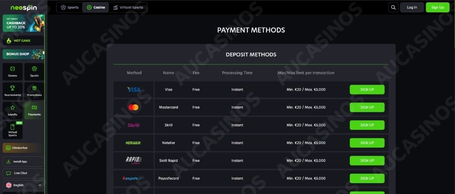This screenshot has width=455, height=194.
Task: Click the Live Chat bubble icon
Action: pyautogui.click(x=9, y=173)
